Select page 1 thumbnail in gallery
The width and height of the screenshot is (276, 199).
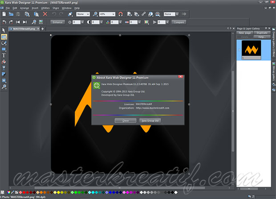[x=251, y=50]
